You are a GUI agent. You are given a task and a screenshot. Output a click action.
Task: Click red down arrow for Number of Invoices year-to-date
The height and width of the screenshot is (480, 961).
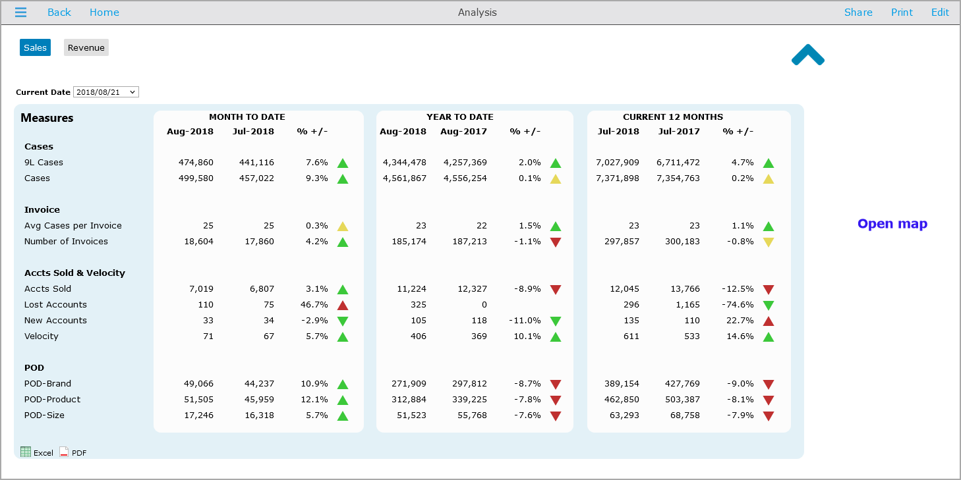coord(556,242)
